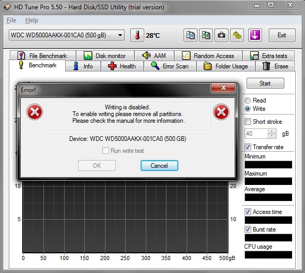Click the Minimum transfer rate value box
This screenshot has width=305, height=273.
point(268,164)
